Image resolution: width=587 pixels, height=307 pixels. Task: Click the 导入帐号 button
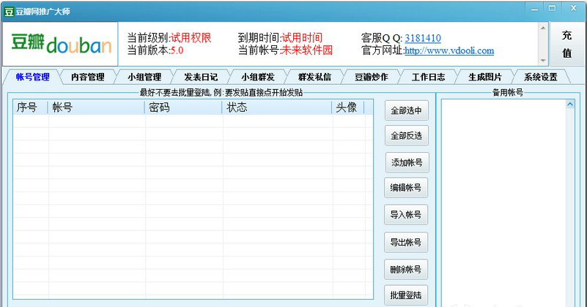click(x=406, y=215)
